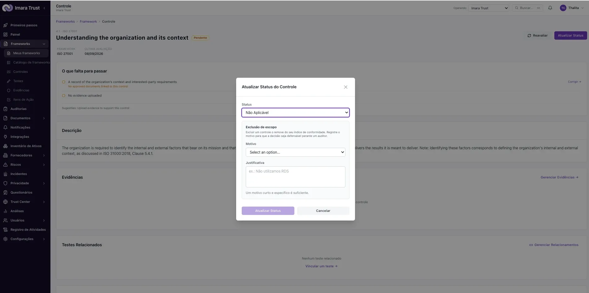Click the Imara Trust logo icon
This screenshot has width=589, height=293.
click(x=7, y=8)
